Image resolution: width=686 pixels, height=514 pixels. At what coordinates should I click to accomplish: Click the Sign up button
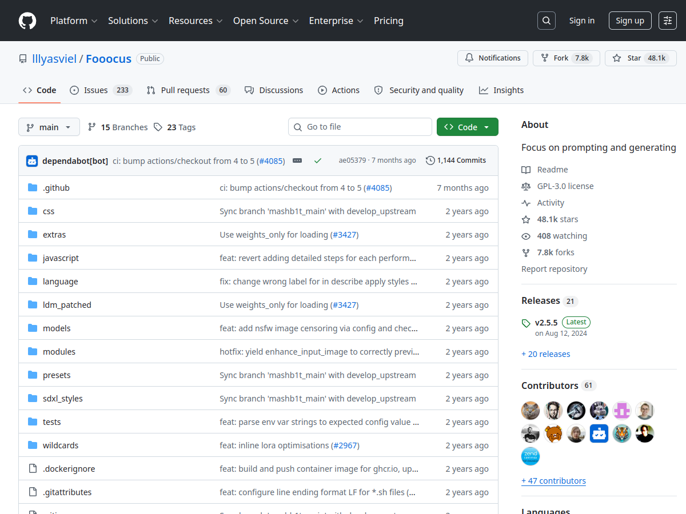pyautogui.click(x=630, y=21)
